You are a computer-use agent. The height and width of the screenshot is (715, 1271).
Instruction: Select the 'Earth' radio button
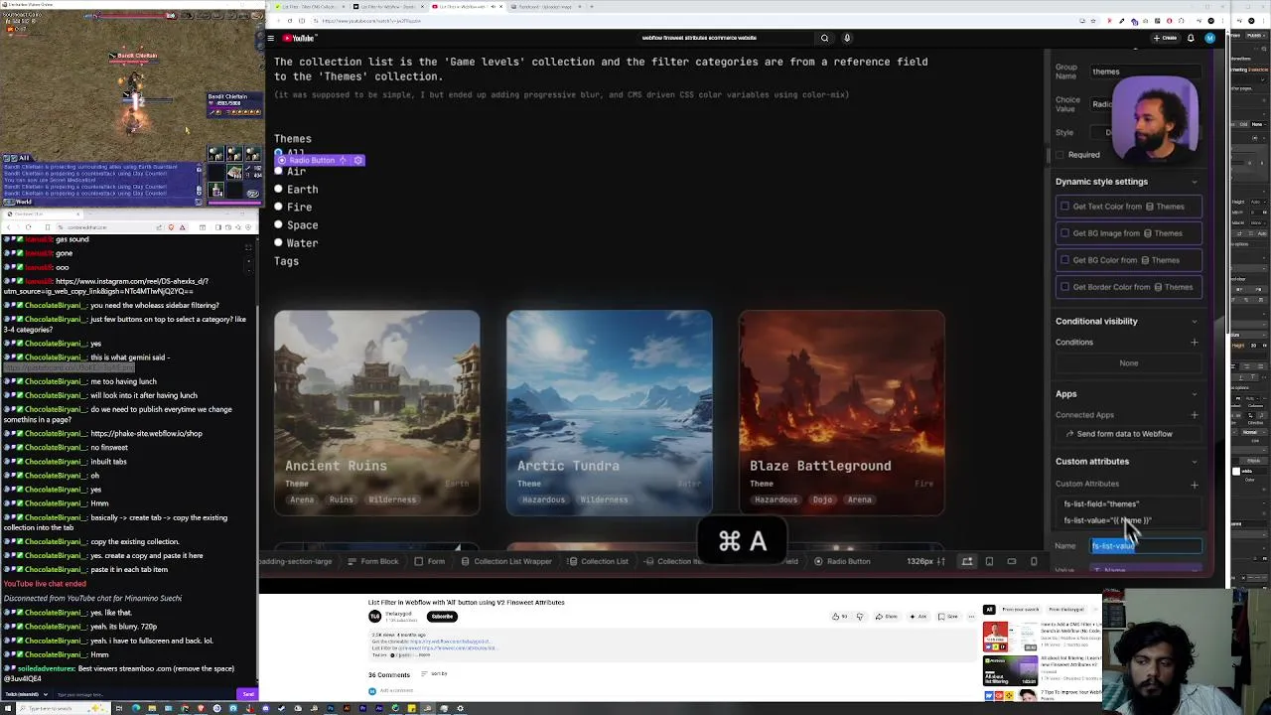(x=279, y=189)
